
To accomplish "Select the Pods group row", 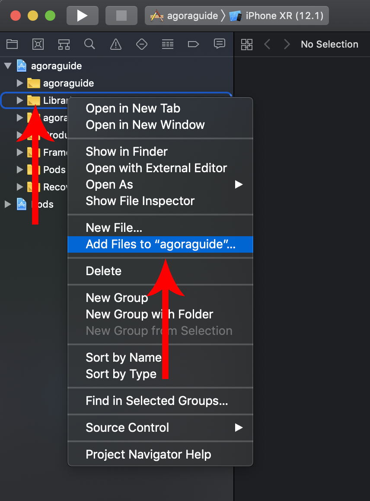I will (35, 170).
